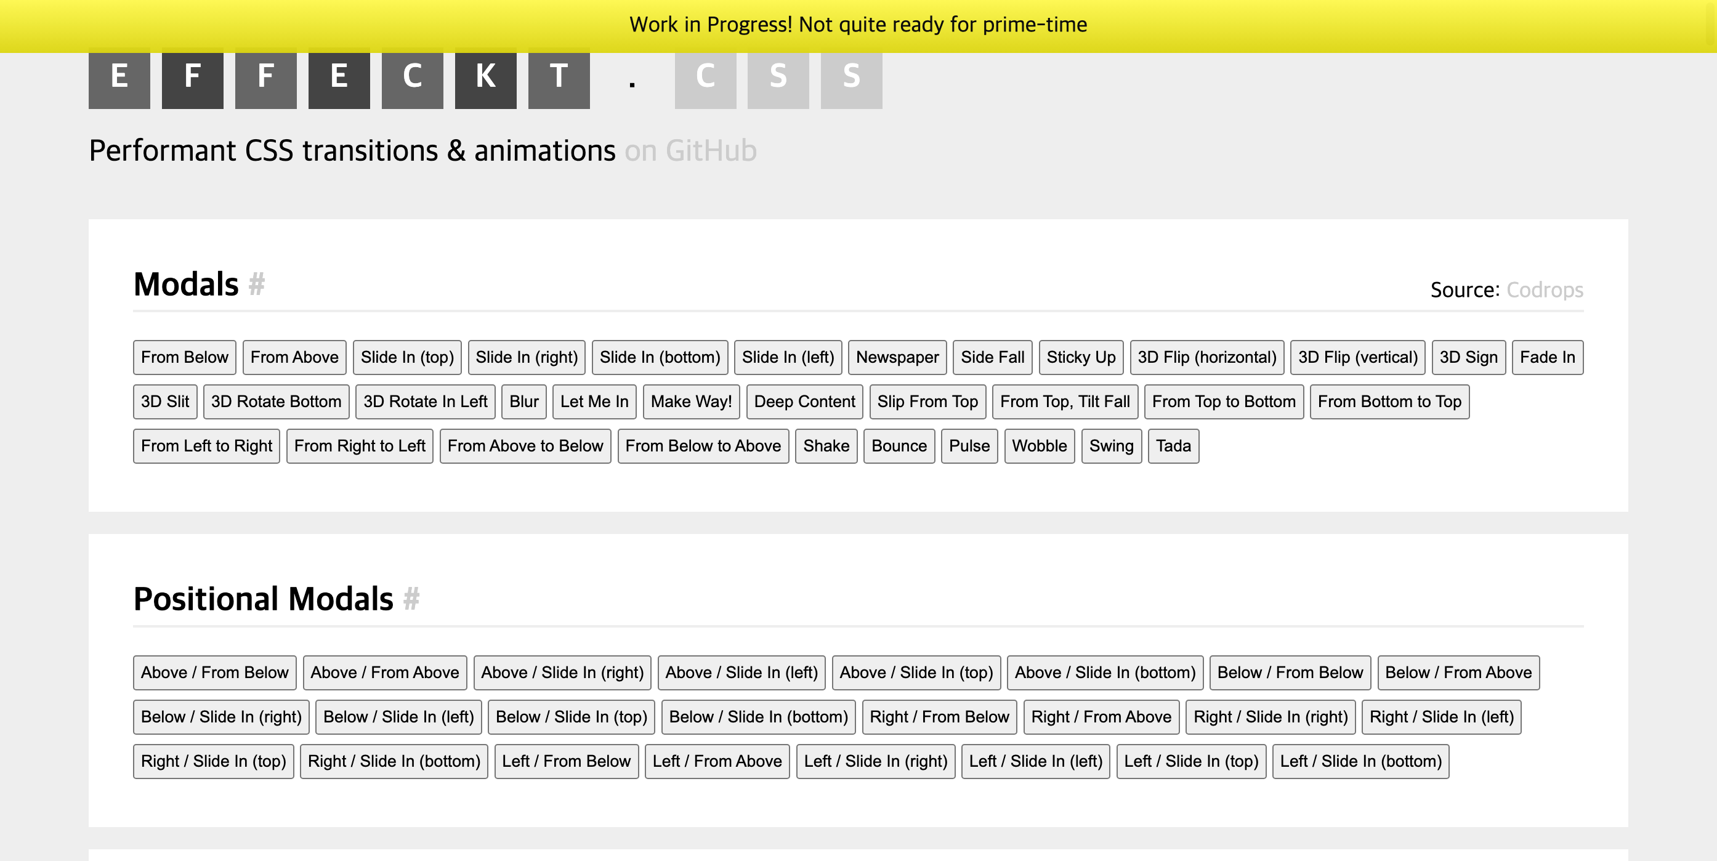The height and width of the screenshot is (861, 1717).
Task: Click 'Below / From Above' positional button
Action: coord(1458,673)
